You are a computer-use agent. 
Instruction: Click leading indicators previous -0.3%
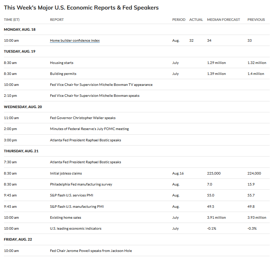pos(252,229)
